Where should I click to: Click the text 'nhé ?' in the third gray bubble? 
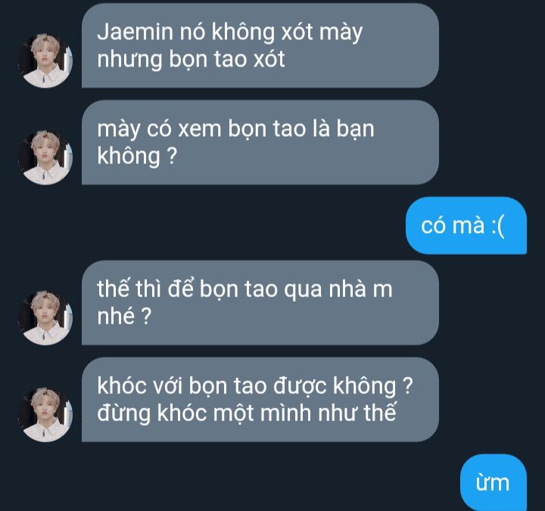124,316
